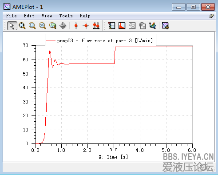Click the zoom-to-fit magnifier icon
This screenshot has height=175, width=218.
[22, 26]
